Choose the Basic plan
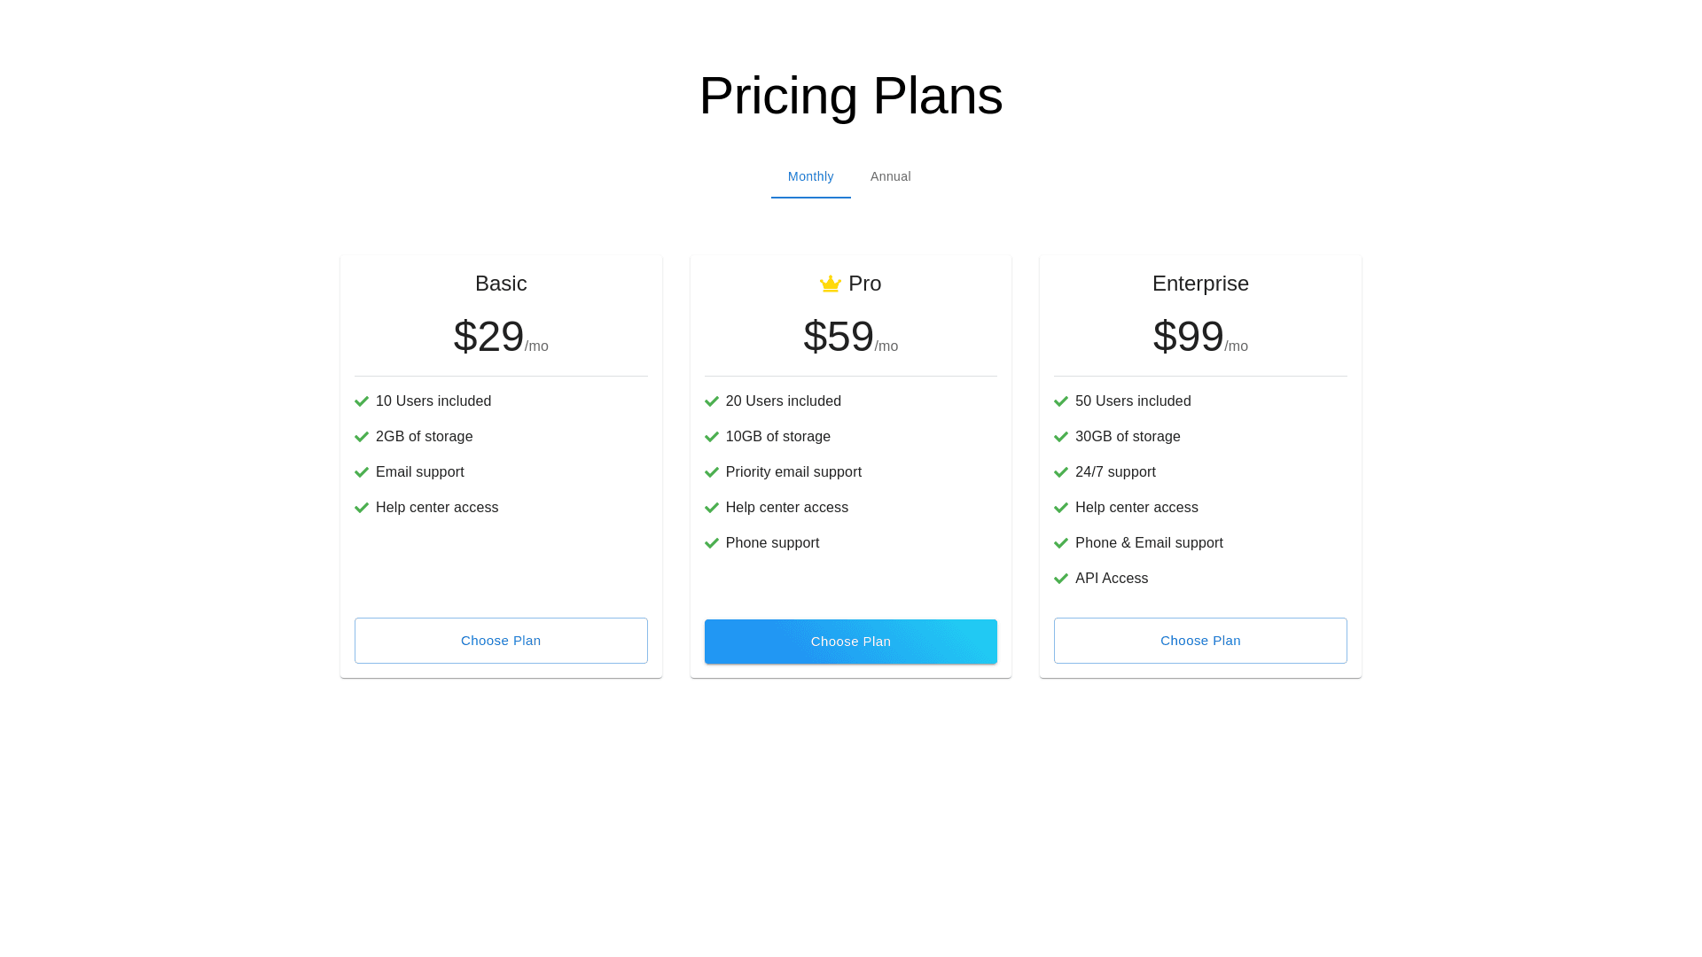Screen dimensions: 1702x957 [501, 641]
